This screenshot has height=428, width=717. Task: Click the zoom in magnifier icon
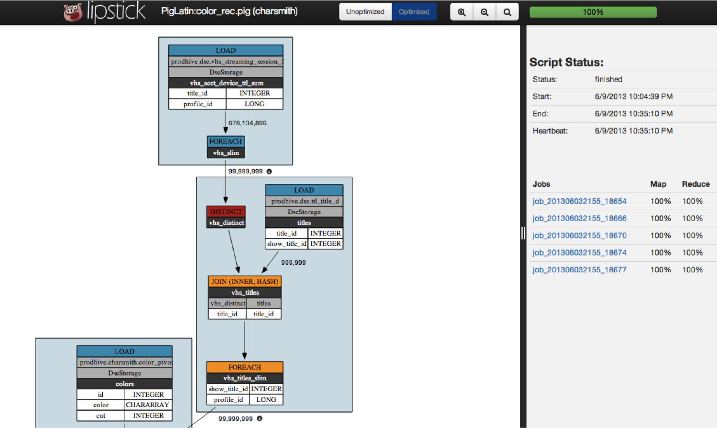461,12
